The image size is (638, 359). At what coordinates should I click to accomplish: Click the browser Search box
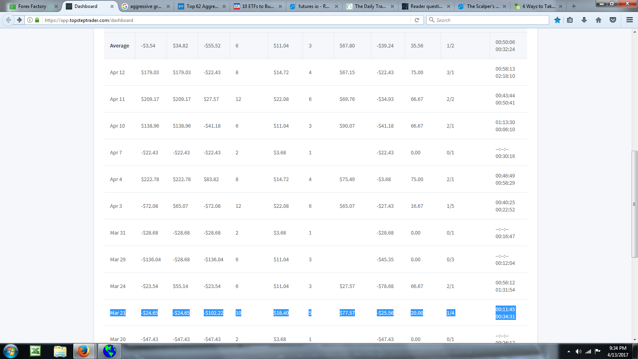coord(488,20)
